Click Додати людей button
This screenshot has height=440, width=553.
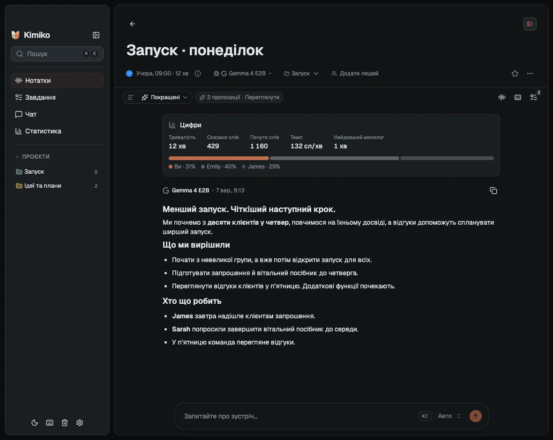tap(355, 73)
